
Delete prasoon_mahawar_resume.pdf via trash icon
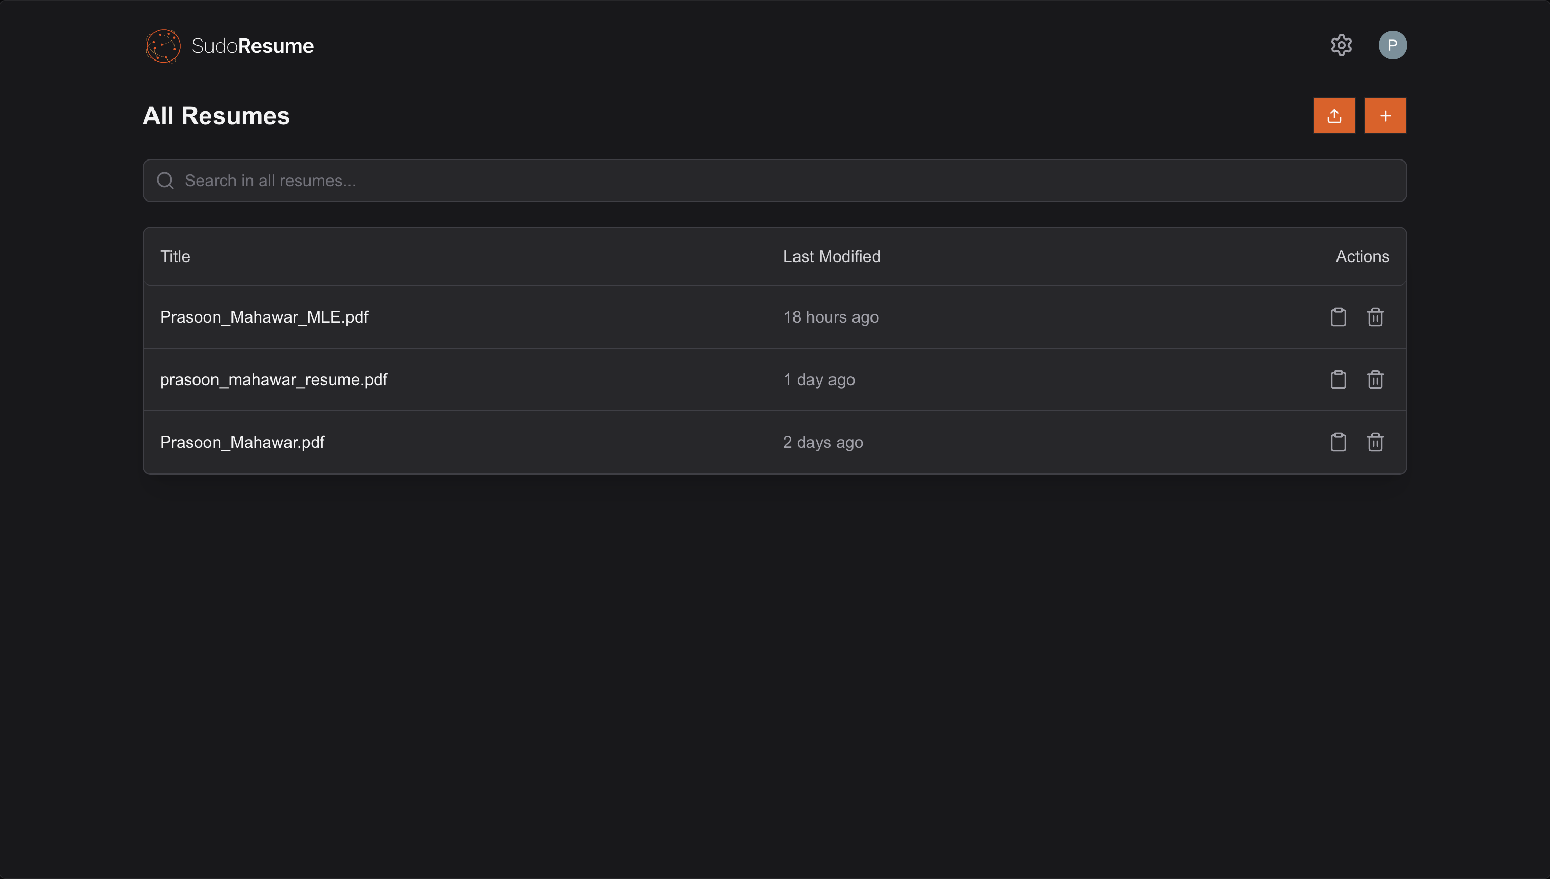[1375, 379]
